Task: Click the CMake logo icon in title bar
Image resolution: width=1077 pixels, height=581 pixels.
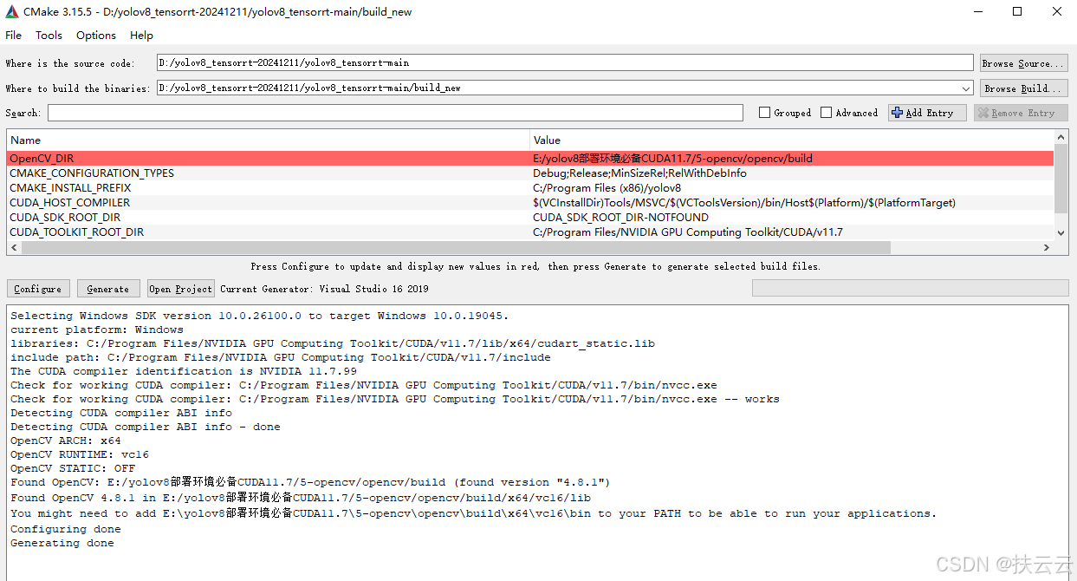Action: point(11,11)
